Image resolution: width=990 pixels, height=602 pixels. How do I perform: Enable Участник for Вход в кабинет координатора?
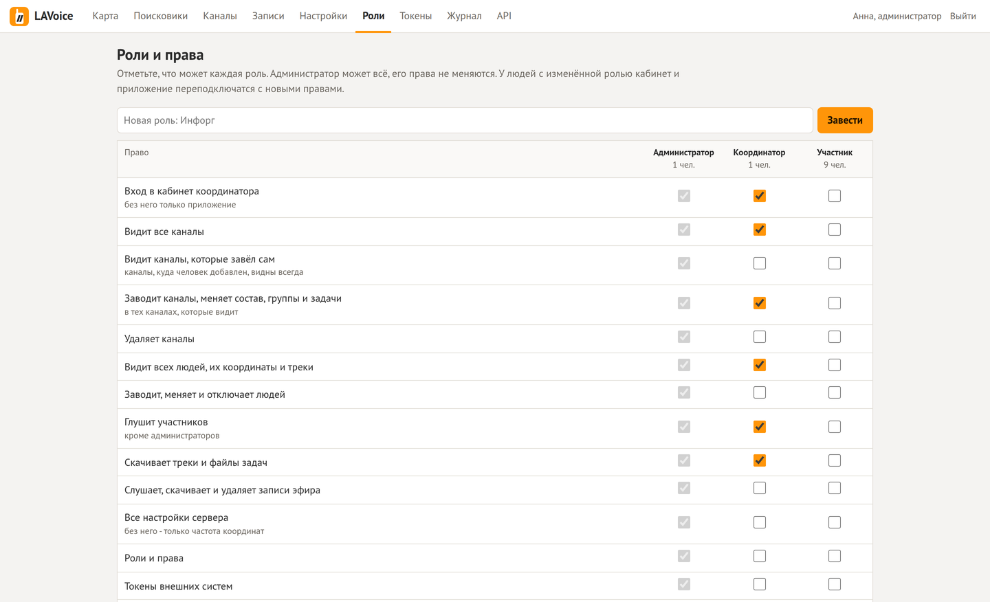click(835, 196)
